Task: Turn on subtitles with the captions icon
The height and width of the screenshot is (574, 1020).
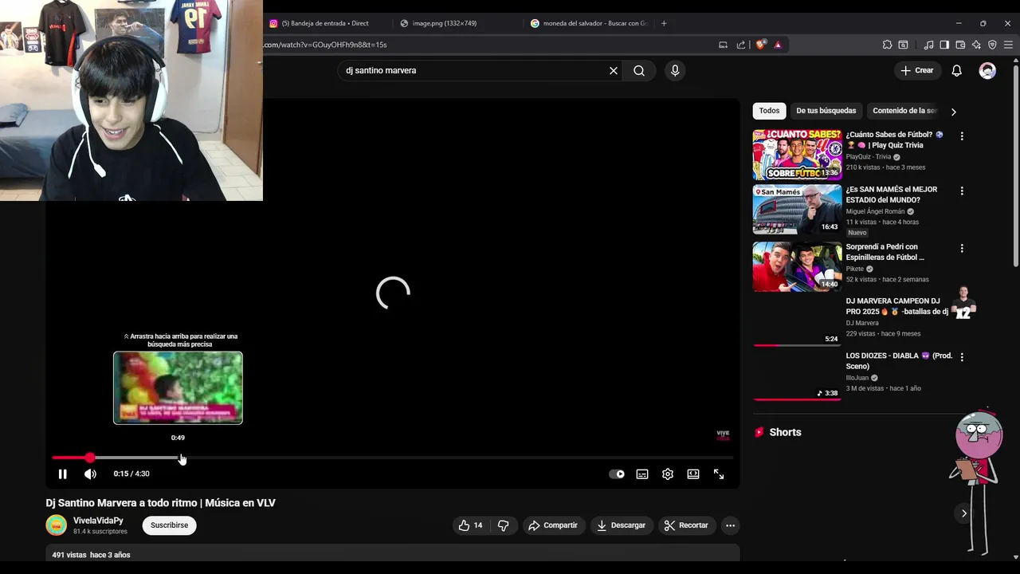Action: pos(642,474)
